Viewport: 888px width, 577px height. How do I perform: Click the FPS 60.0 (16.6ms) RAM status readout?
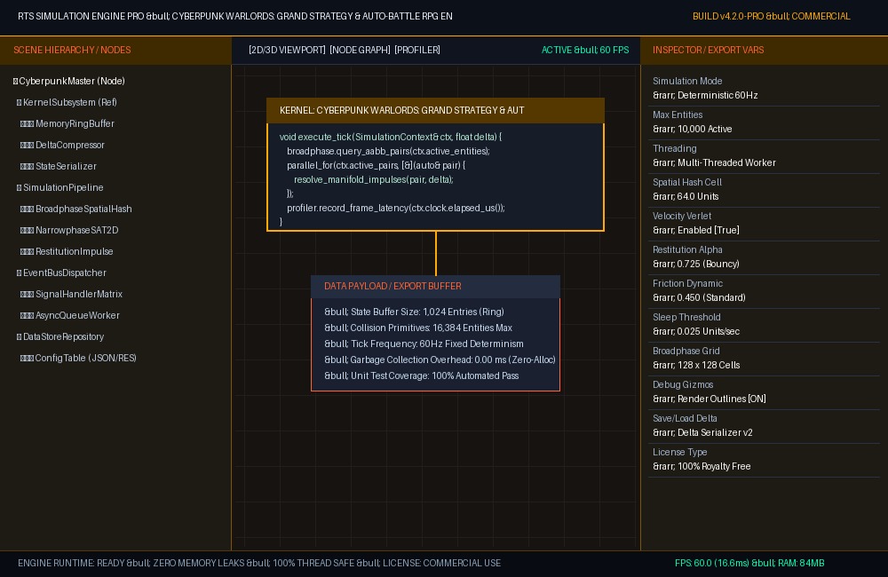[x=749, y=563]
